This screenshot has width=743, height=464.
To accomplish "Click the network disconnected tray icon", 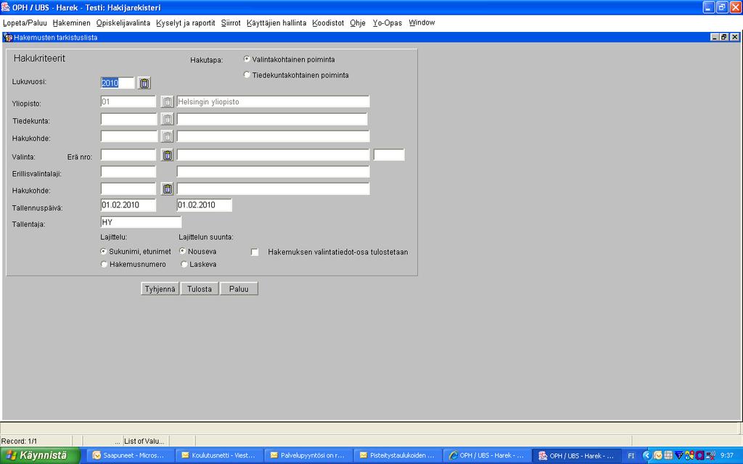I will 710,455.
